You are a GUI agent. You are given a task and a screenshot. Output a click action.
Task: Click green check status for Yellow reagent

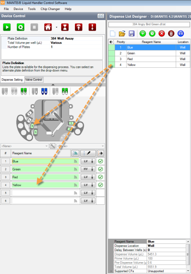tap(100, 185)
